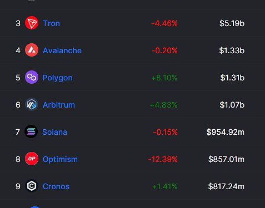Click the Cronos logo icon
The height and width of the screenshot is (208, 265).
pos(32,186)
